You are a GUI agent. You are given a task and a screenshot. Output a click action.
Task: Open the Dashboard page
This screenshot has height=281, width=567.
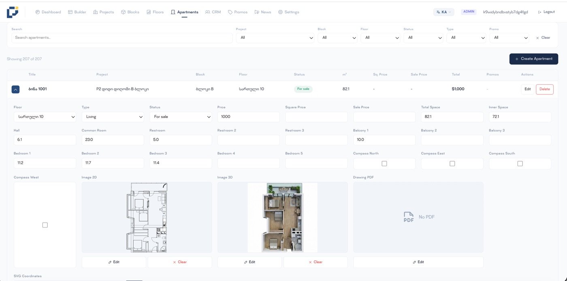[48, 12]
